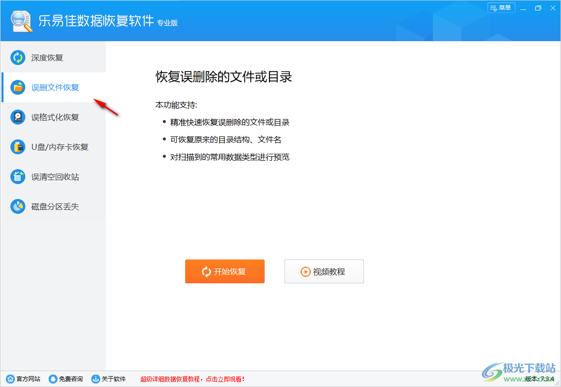Click the 专业版 badge in the title

pos(169,23)
